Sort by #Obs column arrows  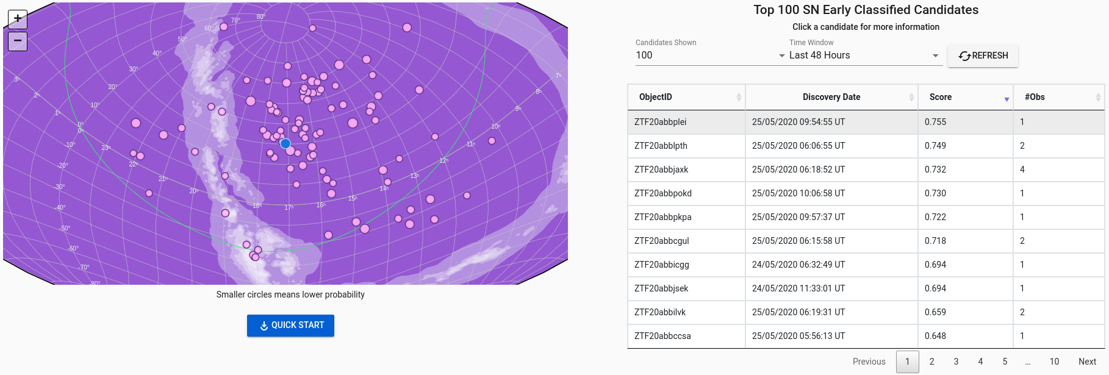pos(1098,98)
